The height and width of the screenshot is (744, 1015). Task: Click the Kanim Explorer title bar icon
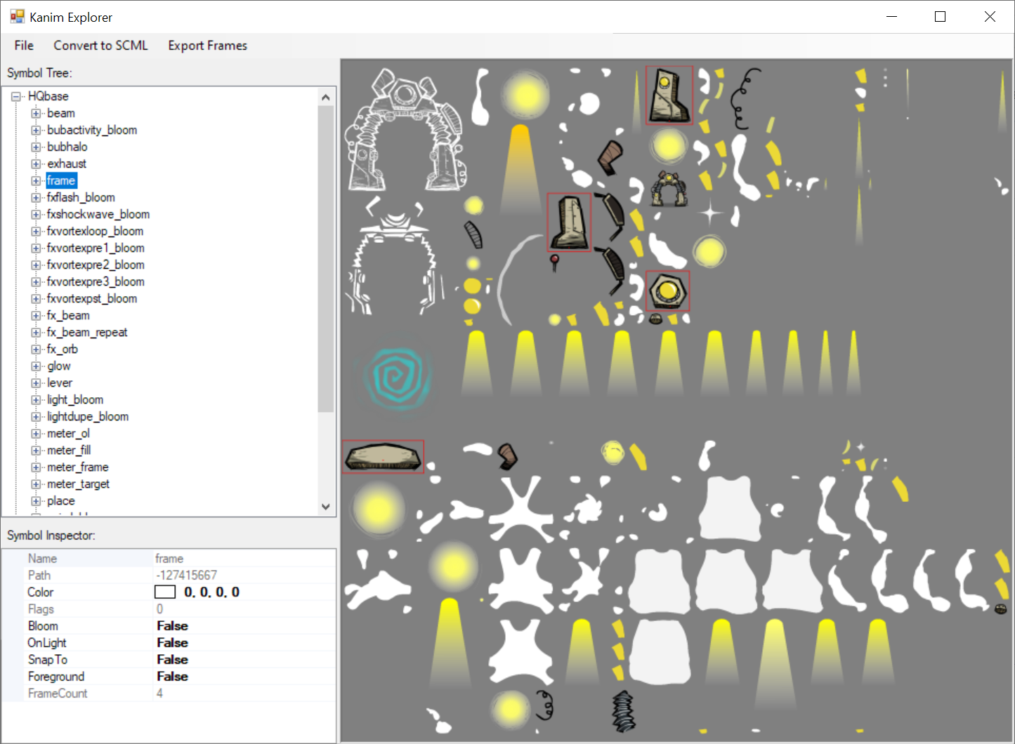(17, 16)
